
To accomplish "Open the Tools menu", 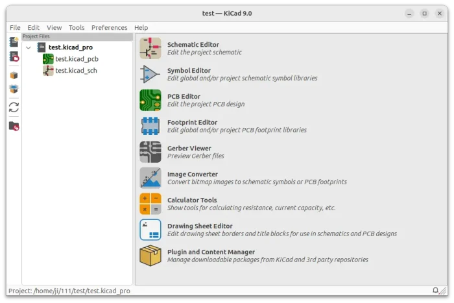I will (77, 27).
